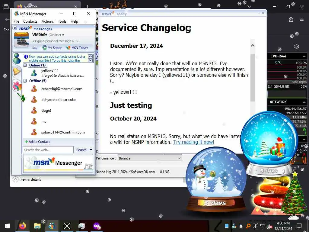309x232 pixels.
Task: Open the Performance Balance dropdown
Action: click(x=150, y=158)
